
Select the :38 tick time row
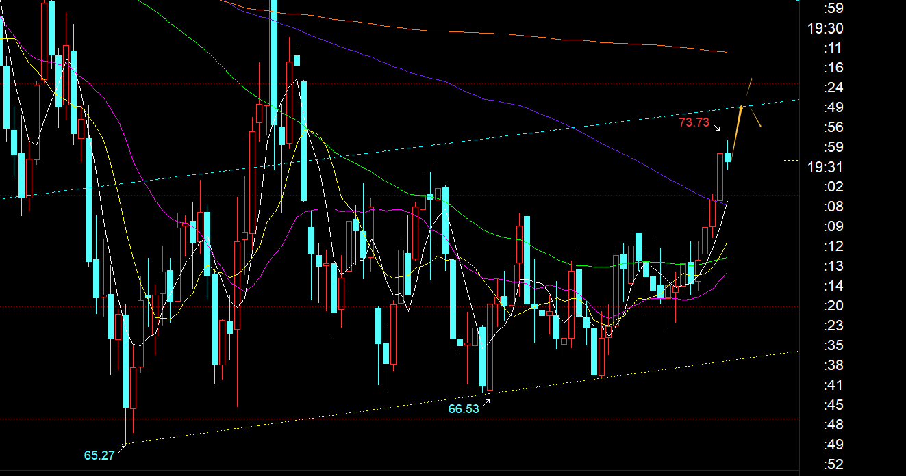point(833,365)
